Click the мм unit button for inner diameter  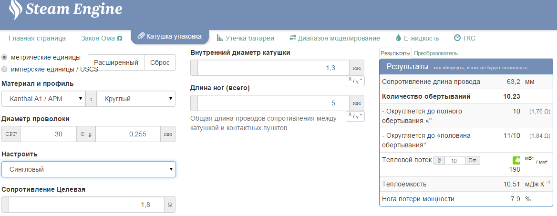pos(356,68)
